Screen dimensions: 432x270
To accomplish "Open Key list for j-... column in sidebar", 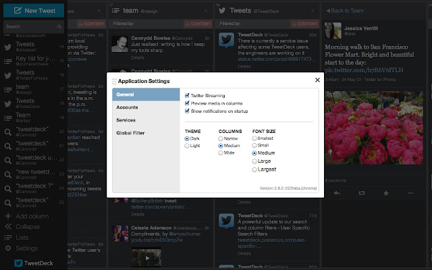I will pos(34,61).
